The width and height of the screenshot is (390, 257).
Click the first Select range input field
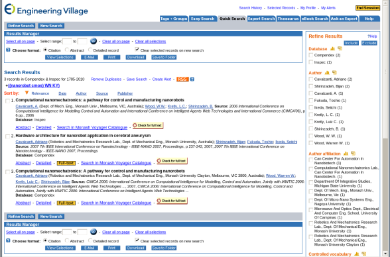tap(67, 41)
